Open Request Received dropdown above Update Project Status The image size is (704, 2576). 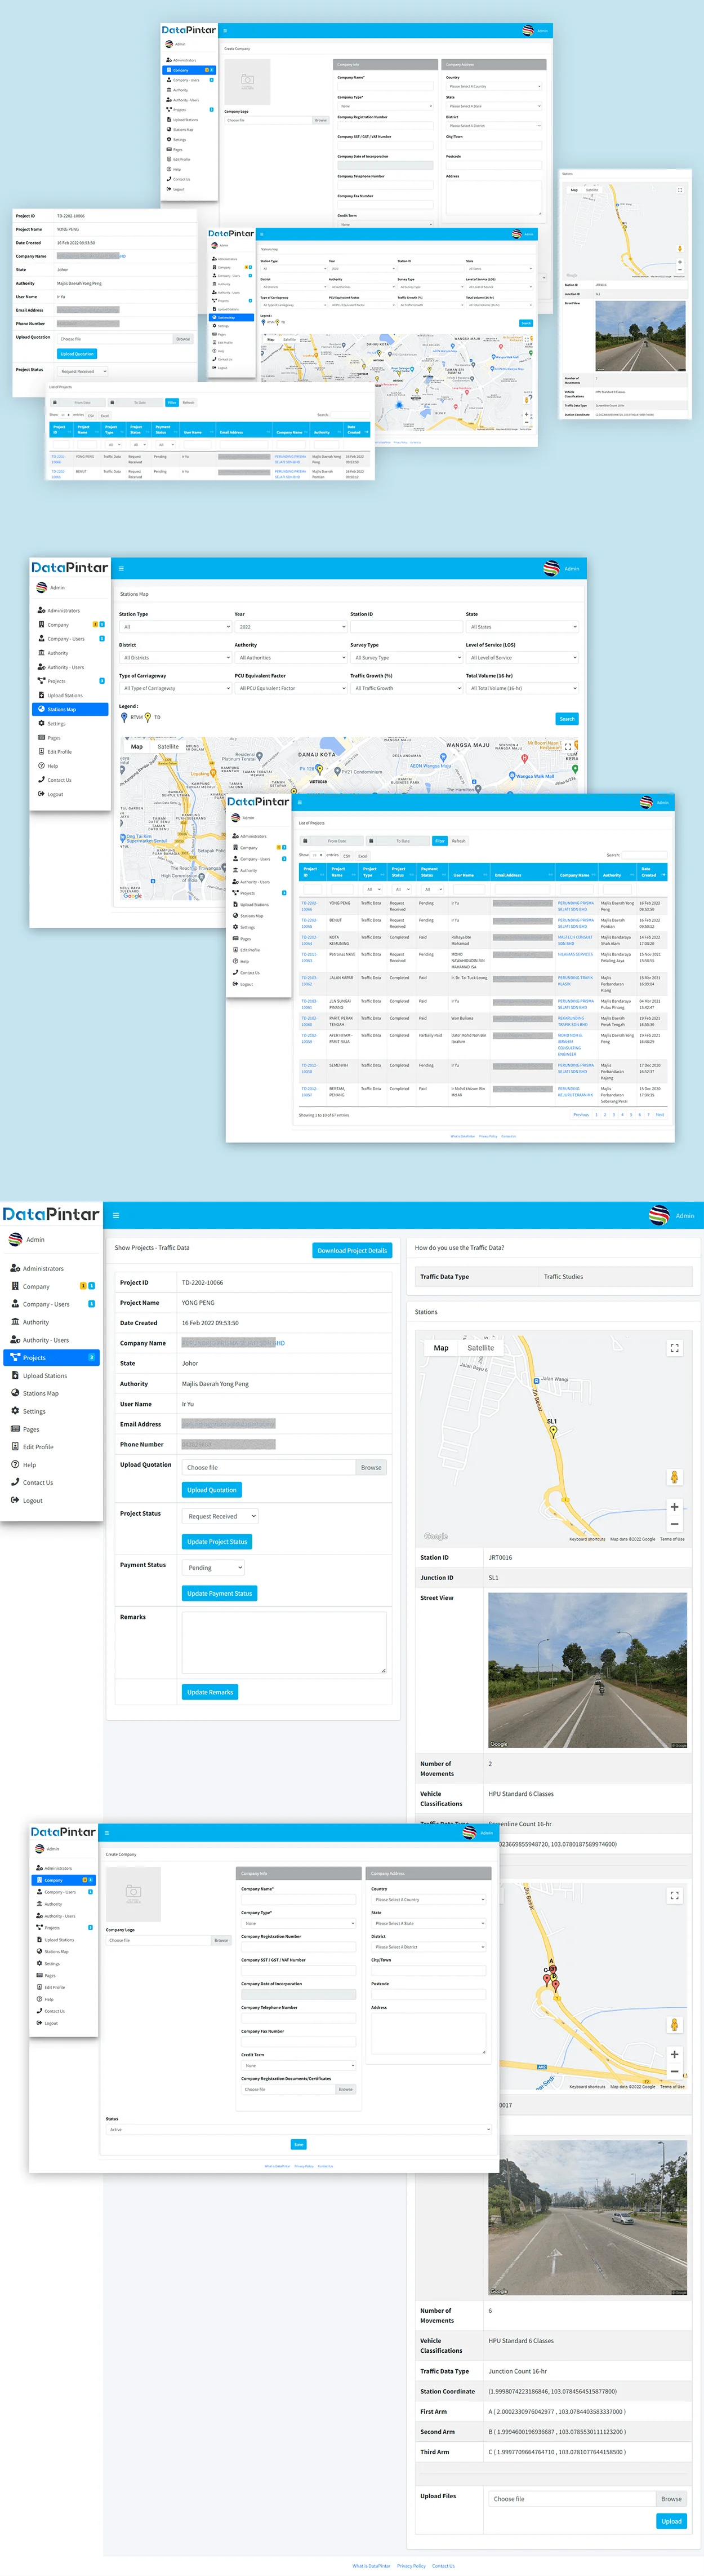[221, 1516]
